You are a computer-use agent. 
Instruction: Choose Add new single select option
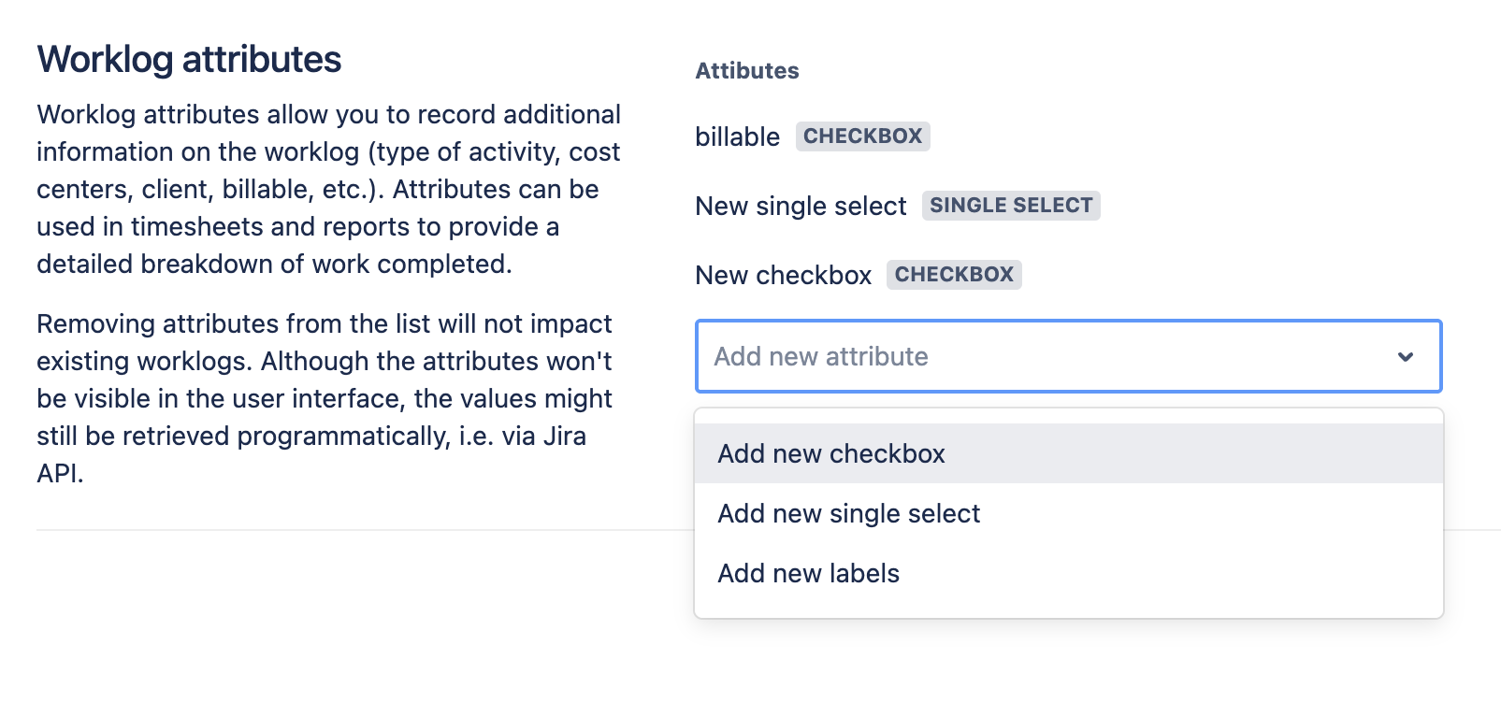[847, 512]
